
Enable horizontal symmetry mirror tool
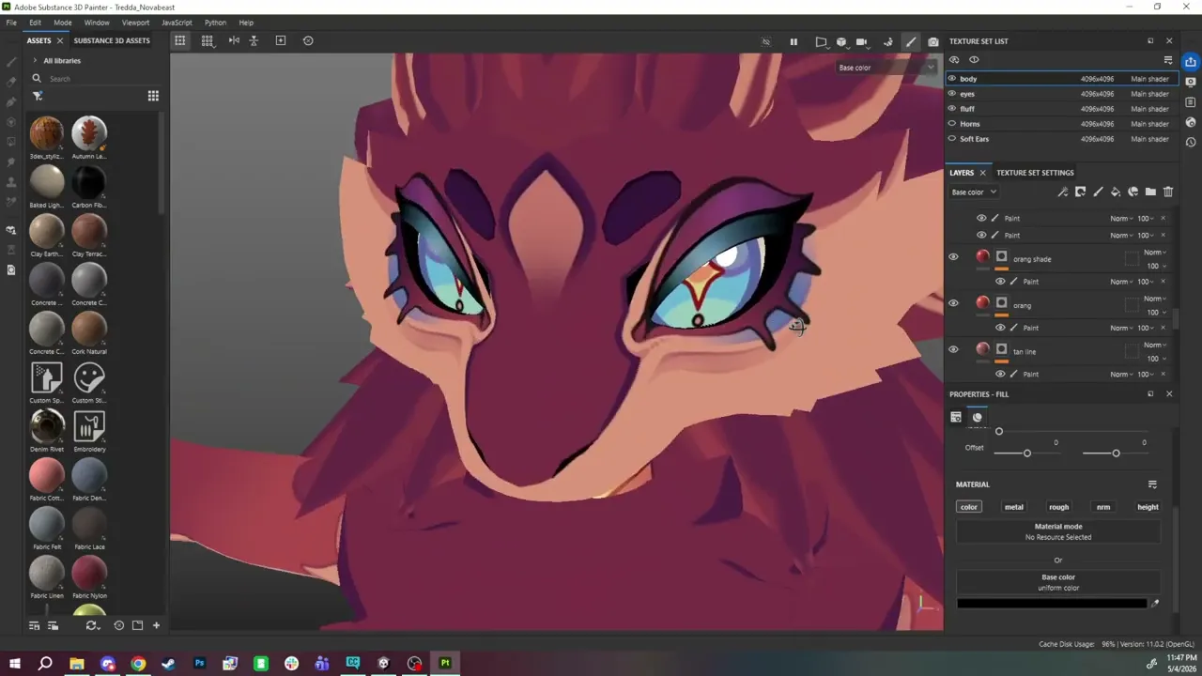(x=234, y=40)
